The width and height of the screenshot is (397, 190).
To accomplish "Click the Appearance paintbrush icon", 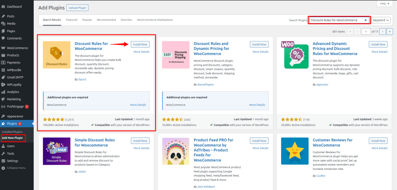I will click(3, 116).
